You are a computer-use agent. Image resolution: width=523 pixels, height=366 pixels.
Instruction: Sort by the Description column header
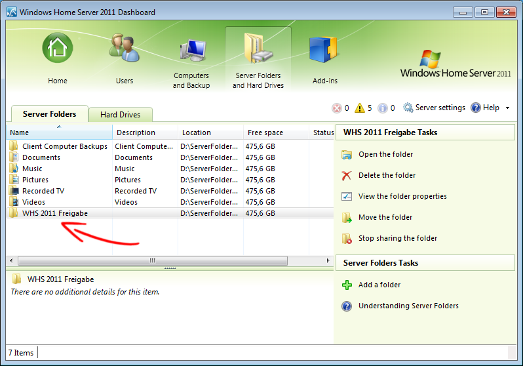pyautogui.click(x=145, y=132)
